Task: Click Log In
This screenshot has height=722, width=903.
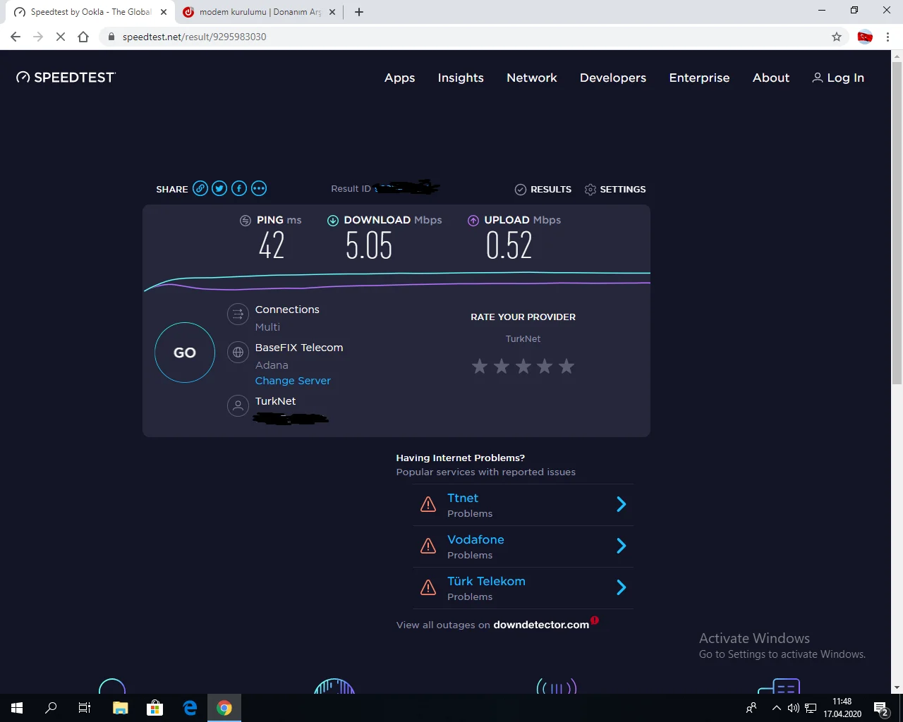Action: [x=838, y=78]
